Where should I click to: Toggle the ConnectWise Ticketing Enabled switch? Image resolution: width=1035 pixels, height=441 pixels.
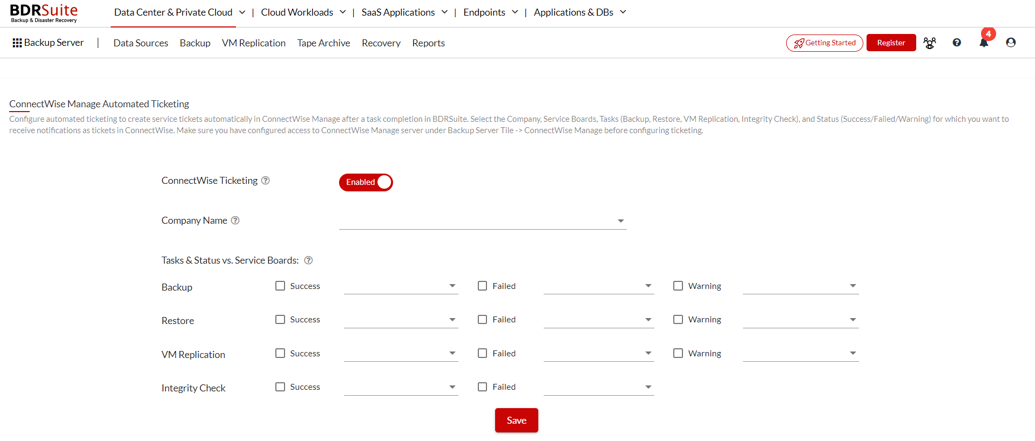[x=366, y=182]
